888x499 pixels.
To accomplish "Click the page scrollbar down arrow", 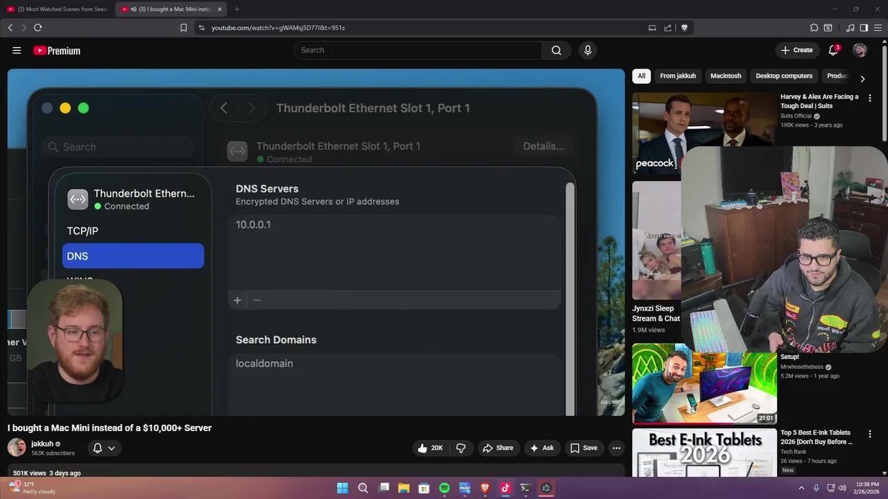I will [885, 473].
